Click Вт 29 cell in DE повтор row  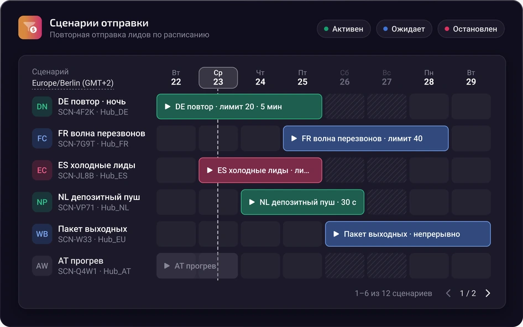coord(471,107)
